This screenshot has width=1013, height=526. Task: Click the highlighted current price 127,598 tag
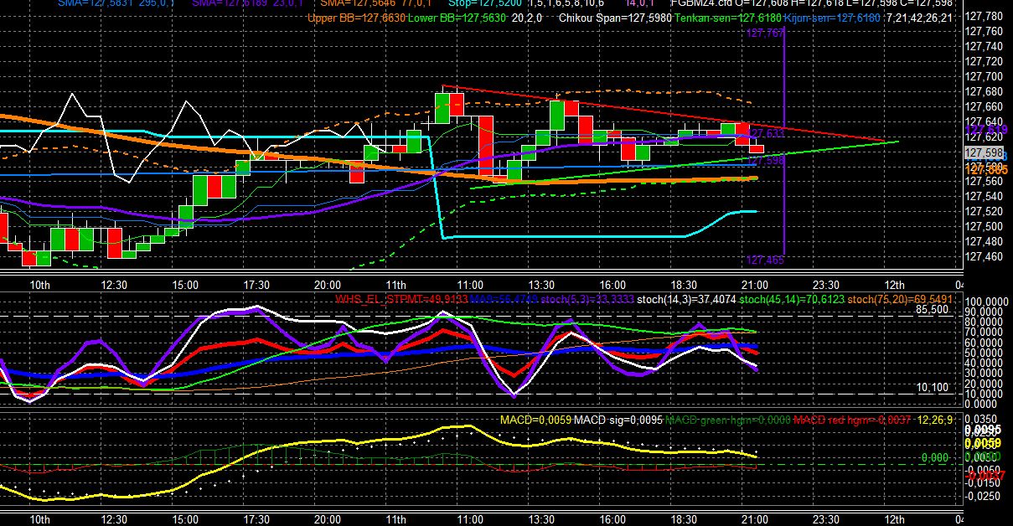pos(983,152)
